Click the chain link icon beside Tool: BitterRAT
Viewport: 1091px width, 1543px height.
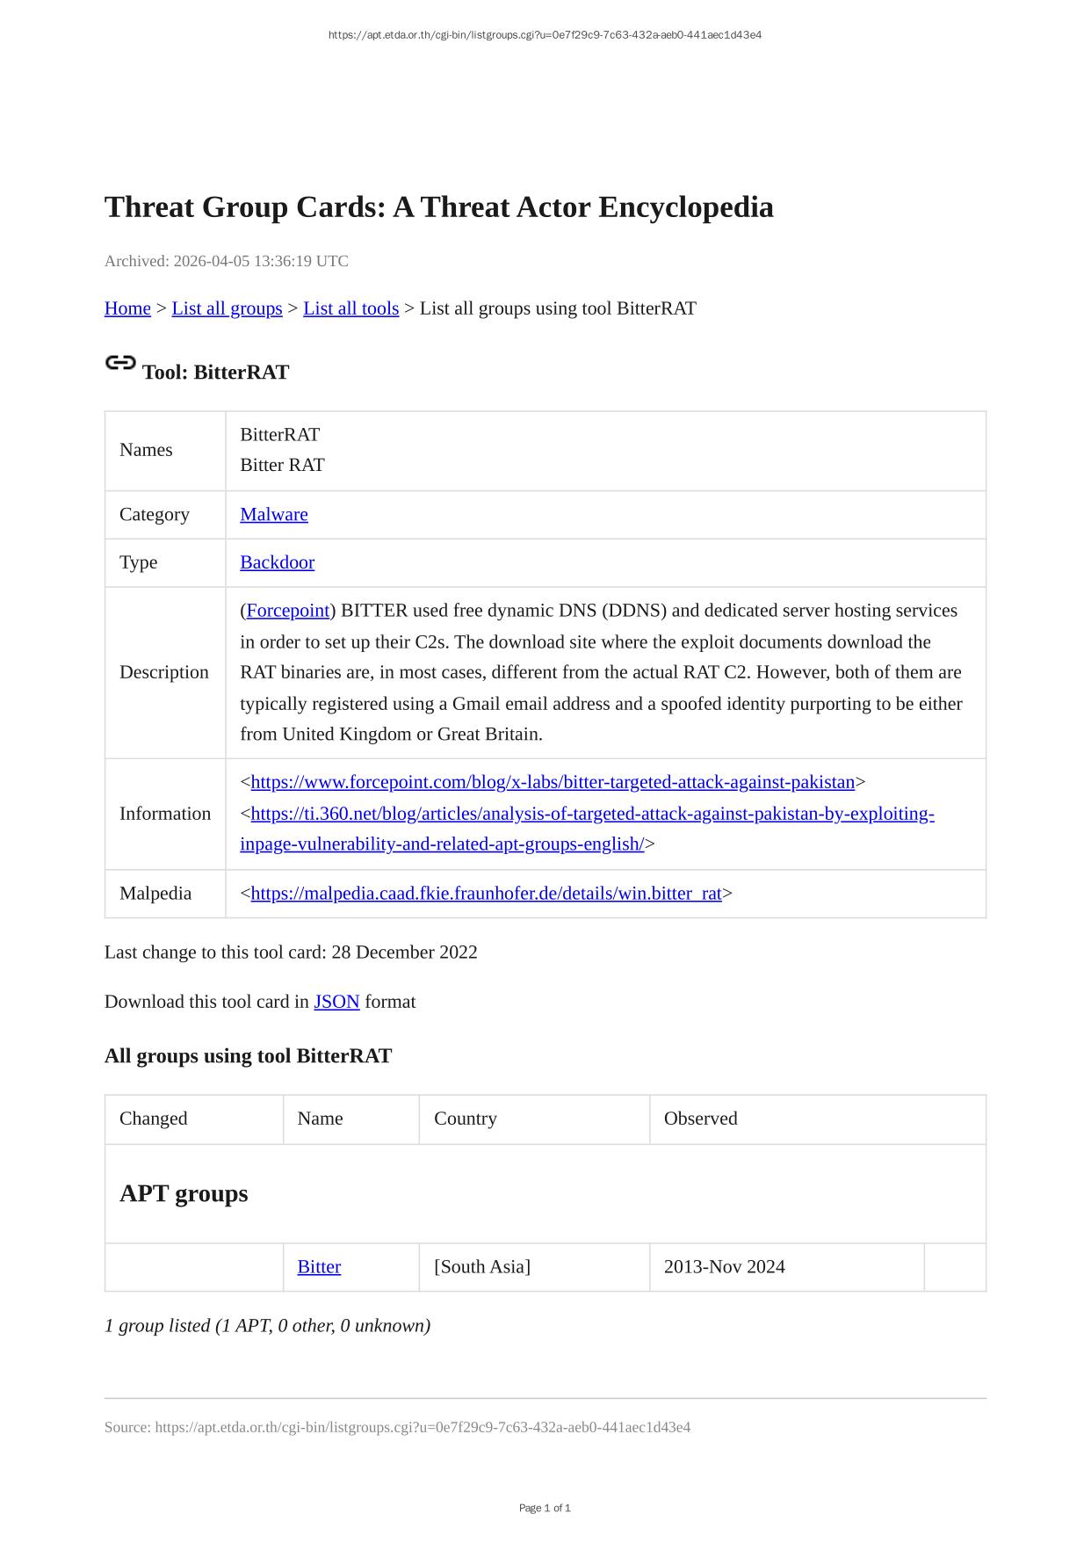120,363
